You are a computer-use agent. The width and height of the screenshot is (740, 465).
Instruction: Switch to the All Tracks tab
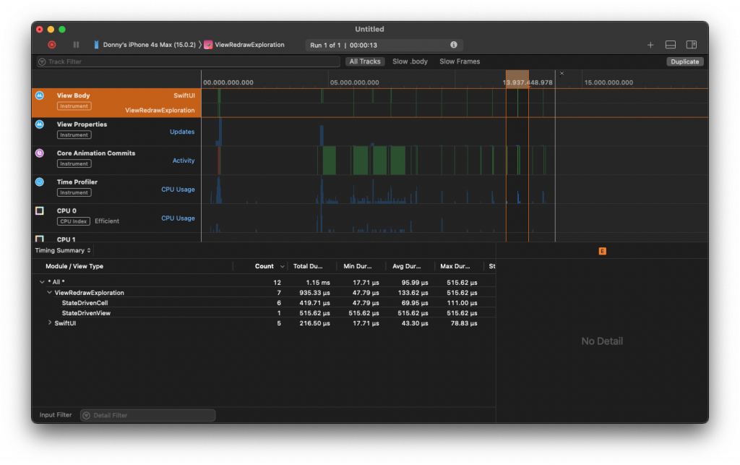(x=365, y=61)
